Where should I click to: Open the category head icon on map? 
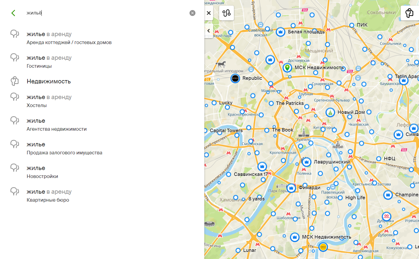410,13
